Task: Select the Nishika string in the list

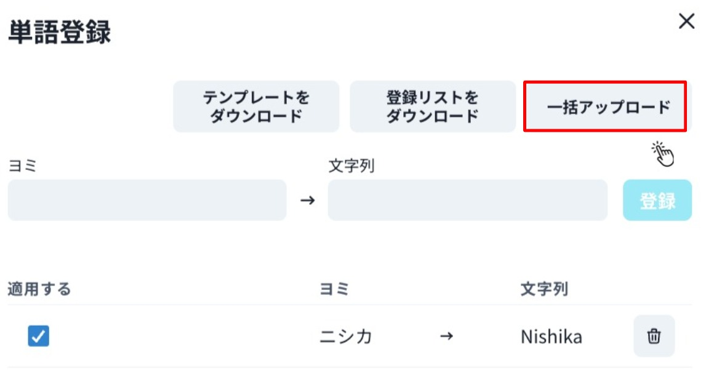Action: (x=552, y=337)
